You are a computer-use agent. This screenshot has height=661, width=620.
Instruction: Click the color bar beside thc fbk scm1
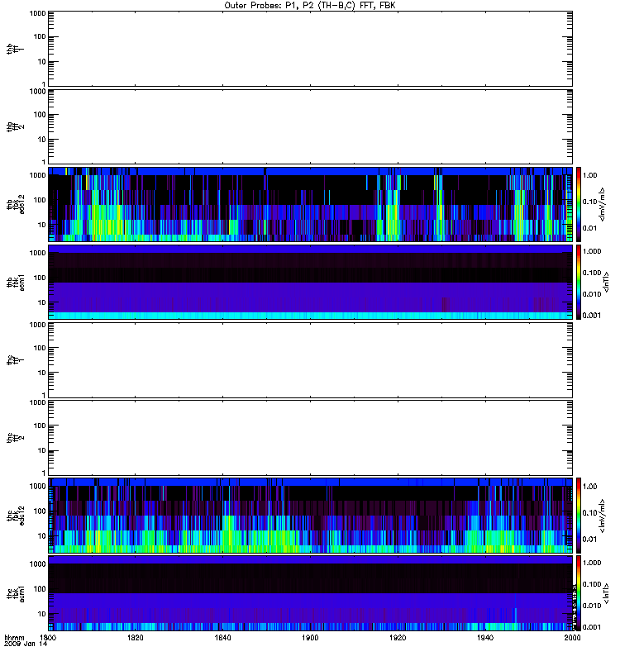tap(579, 593)
